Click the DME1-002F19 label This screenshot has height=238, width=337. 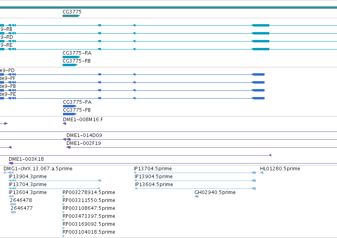(84, 143)
